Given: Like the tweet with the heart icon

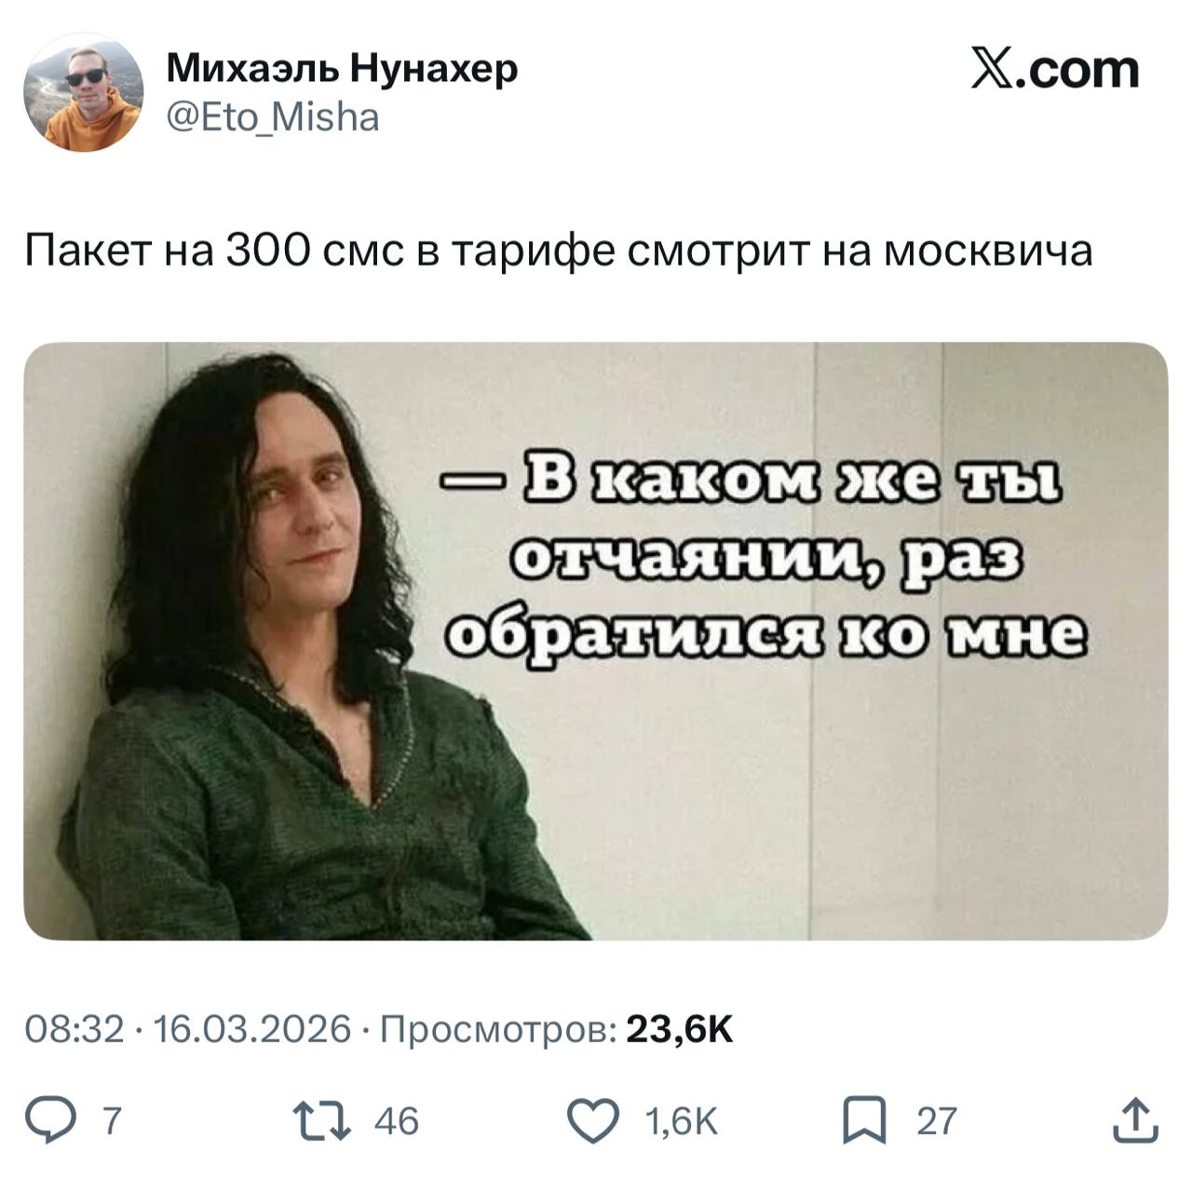Looking at the screenshot, I should click(593, 1120).
